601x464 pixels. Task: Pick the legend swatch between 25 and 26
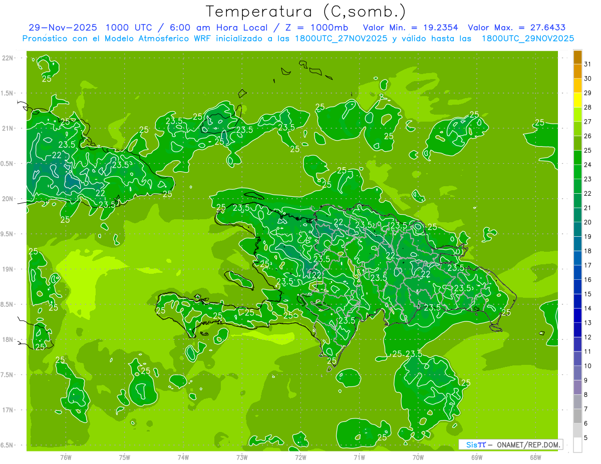[577, 143]
